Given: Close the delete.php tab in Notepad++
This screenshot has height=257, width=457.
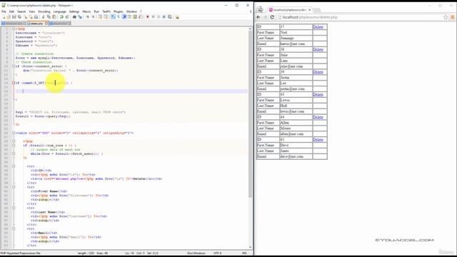Looking at the screenshot, I should click(x=46, y=24).
